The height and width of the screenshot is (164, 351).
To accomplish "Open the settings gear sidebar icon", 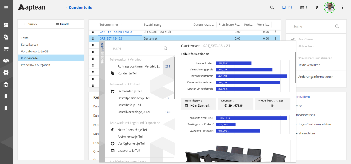I will (6, 73).
